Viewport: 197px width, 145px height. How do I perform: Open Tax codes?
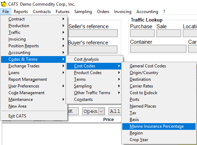pyautogui.click(x=159, y=113)
